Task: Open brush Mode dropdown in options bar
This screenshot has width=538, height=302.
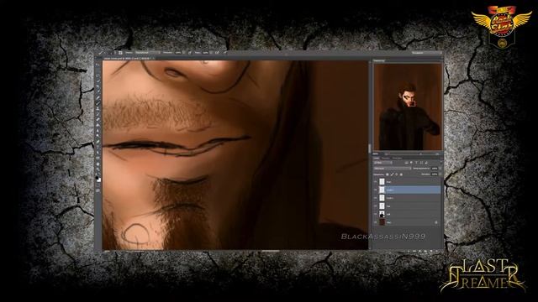Action: pos(148,53)
